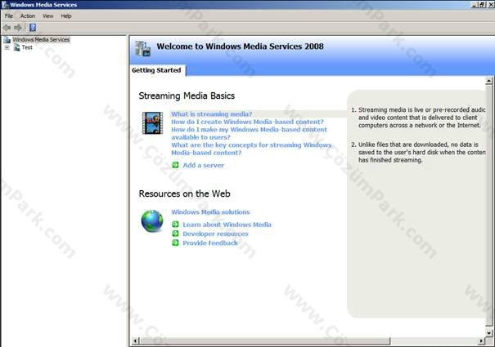This screenshot has width=495, height=347.
Task: Click the vertical scrollbar up arrow
Action: pyautogui.click(x=488, y=81)
